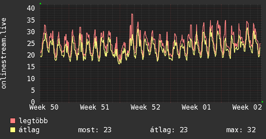Screen dimensions: 266x139
Task: Click the 15 y-axis label
Action: [x=31, y=67]
